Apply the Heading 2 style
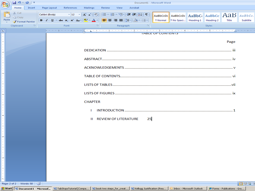The image size is (255, 191). click(x=212, y=18)
